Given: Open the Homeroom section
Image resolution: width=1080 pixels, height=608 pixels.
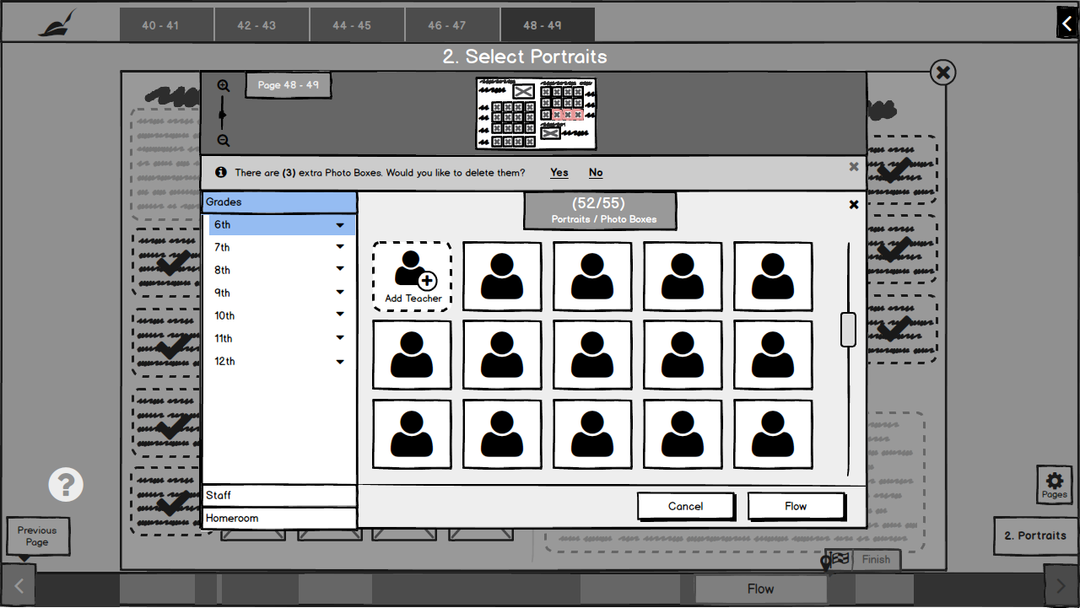Looking at the screenshot, I should coord(279,519).
